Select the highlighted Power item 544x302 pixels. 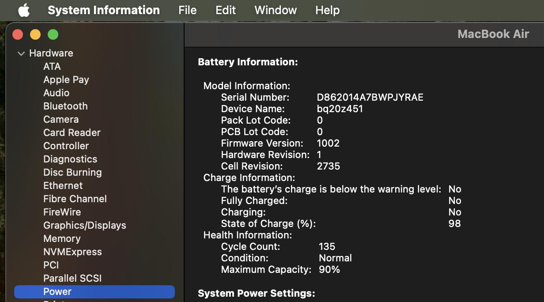click(57, 291)
